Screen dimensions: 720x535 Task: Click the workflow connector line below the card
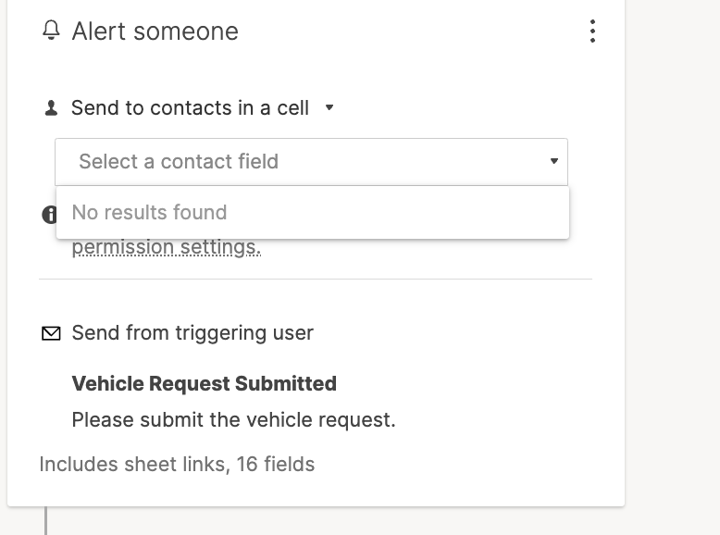pyautogui.click(x=45, y=521)
